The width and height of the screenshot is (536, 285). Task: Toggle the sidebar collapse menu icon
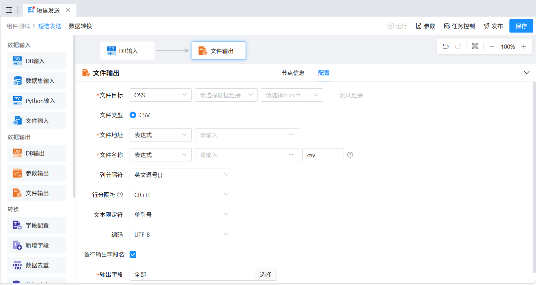pyautogui.click(x=9, y=10)
